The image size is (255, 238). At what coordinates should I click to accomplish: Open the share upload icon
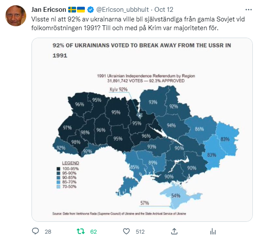click(174, 231)
